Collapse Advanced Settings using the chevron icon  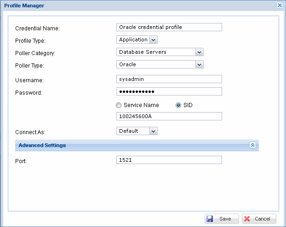(252, 145)
